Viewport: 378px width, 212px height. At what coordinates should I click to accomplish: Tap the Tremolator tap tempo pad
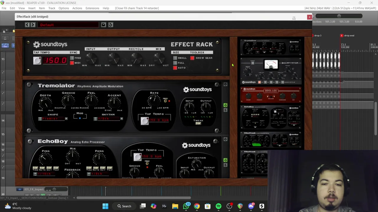coord(145,121)
